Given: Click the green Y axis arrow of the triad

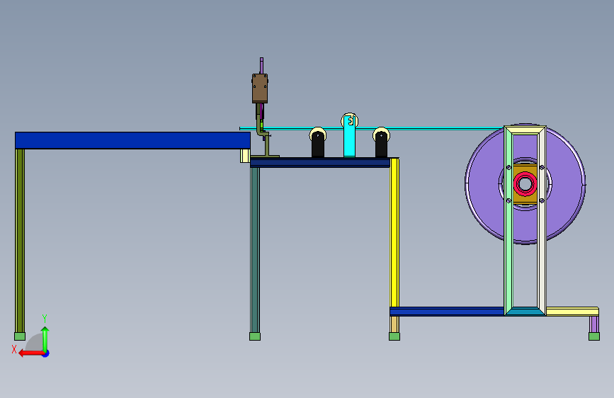Looking at the screenshot, I should (x=45, y=339).
